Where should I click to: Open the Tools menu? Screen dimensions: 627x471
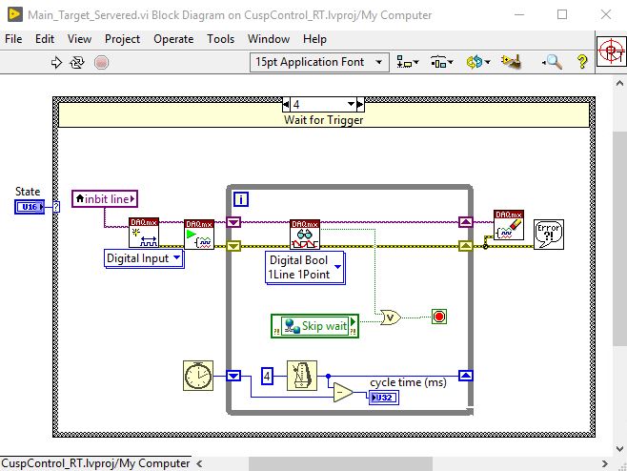click(x=221, y=39)
